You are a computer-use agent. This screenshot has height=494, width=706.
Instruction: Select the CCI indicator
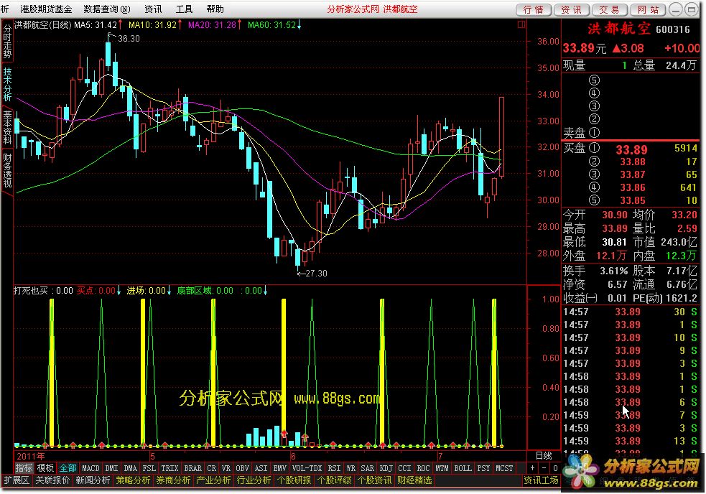(x=405, y=468)
